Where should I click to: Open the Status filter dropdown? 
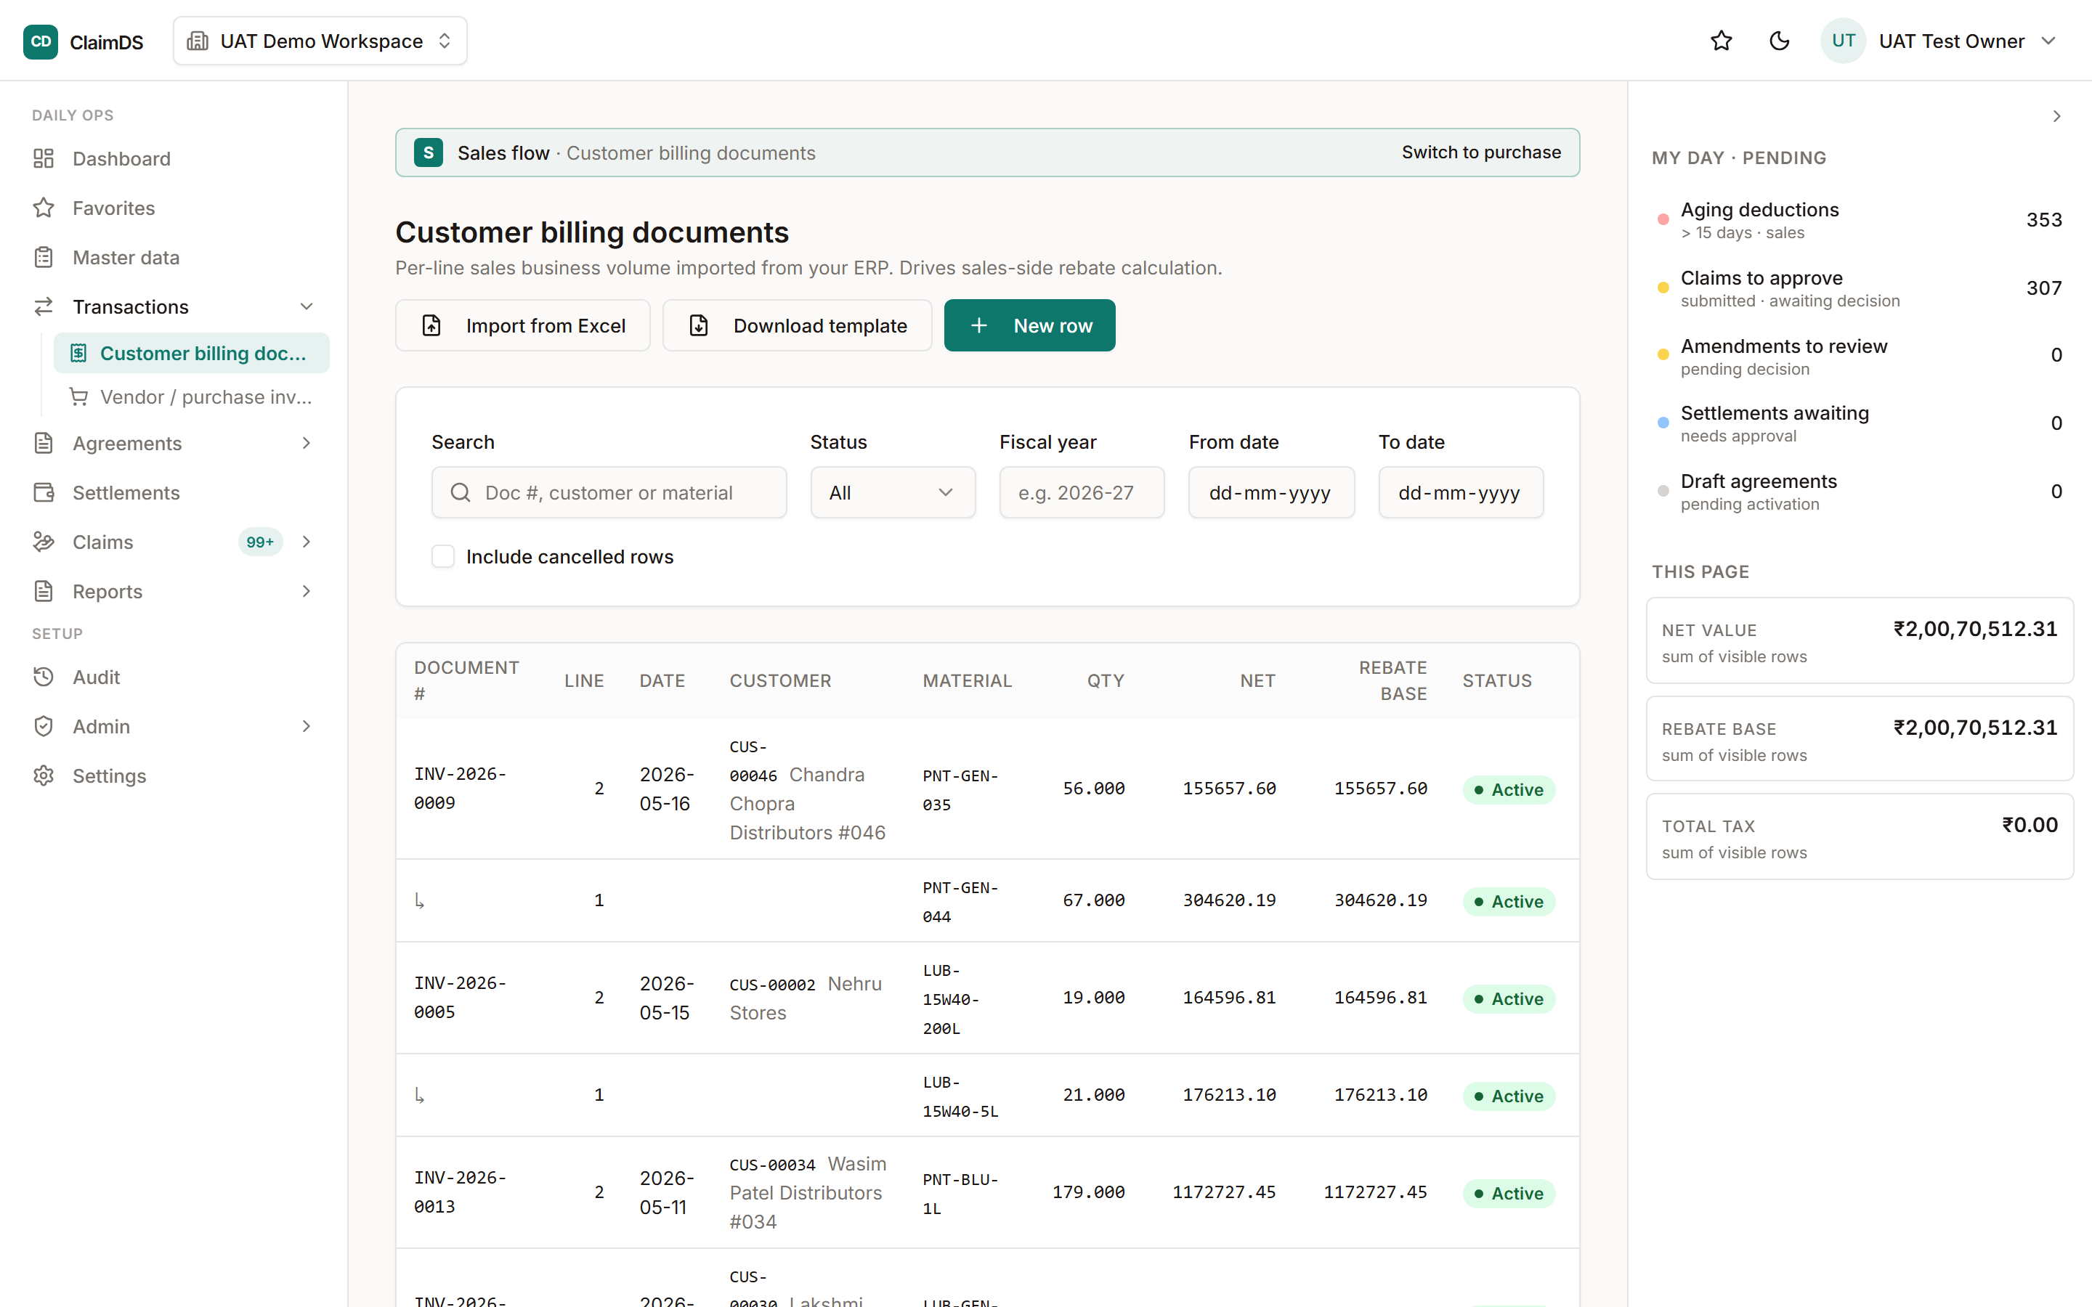[893, 493]
